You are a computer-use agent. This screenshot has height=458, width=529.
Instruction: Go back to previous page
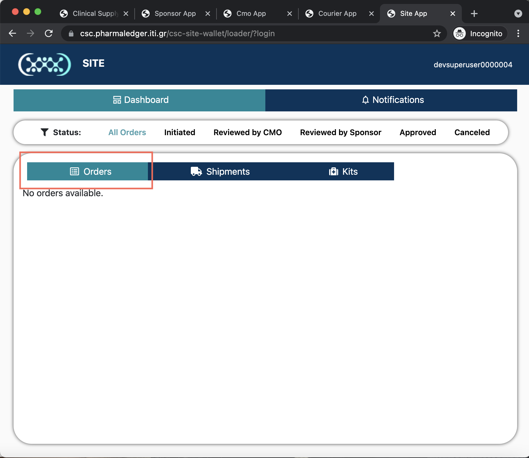(x=12, y=33)
